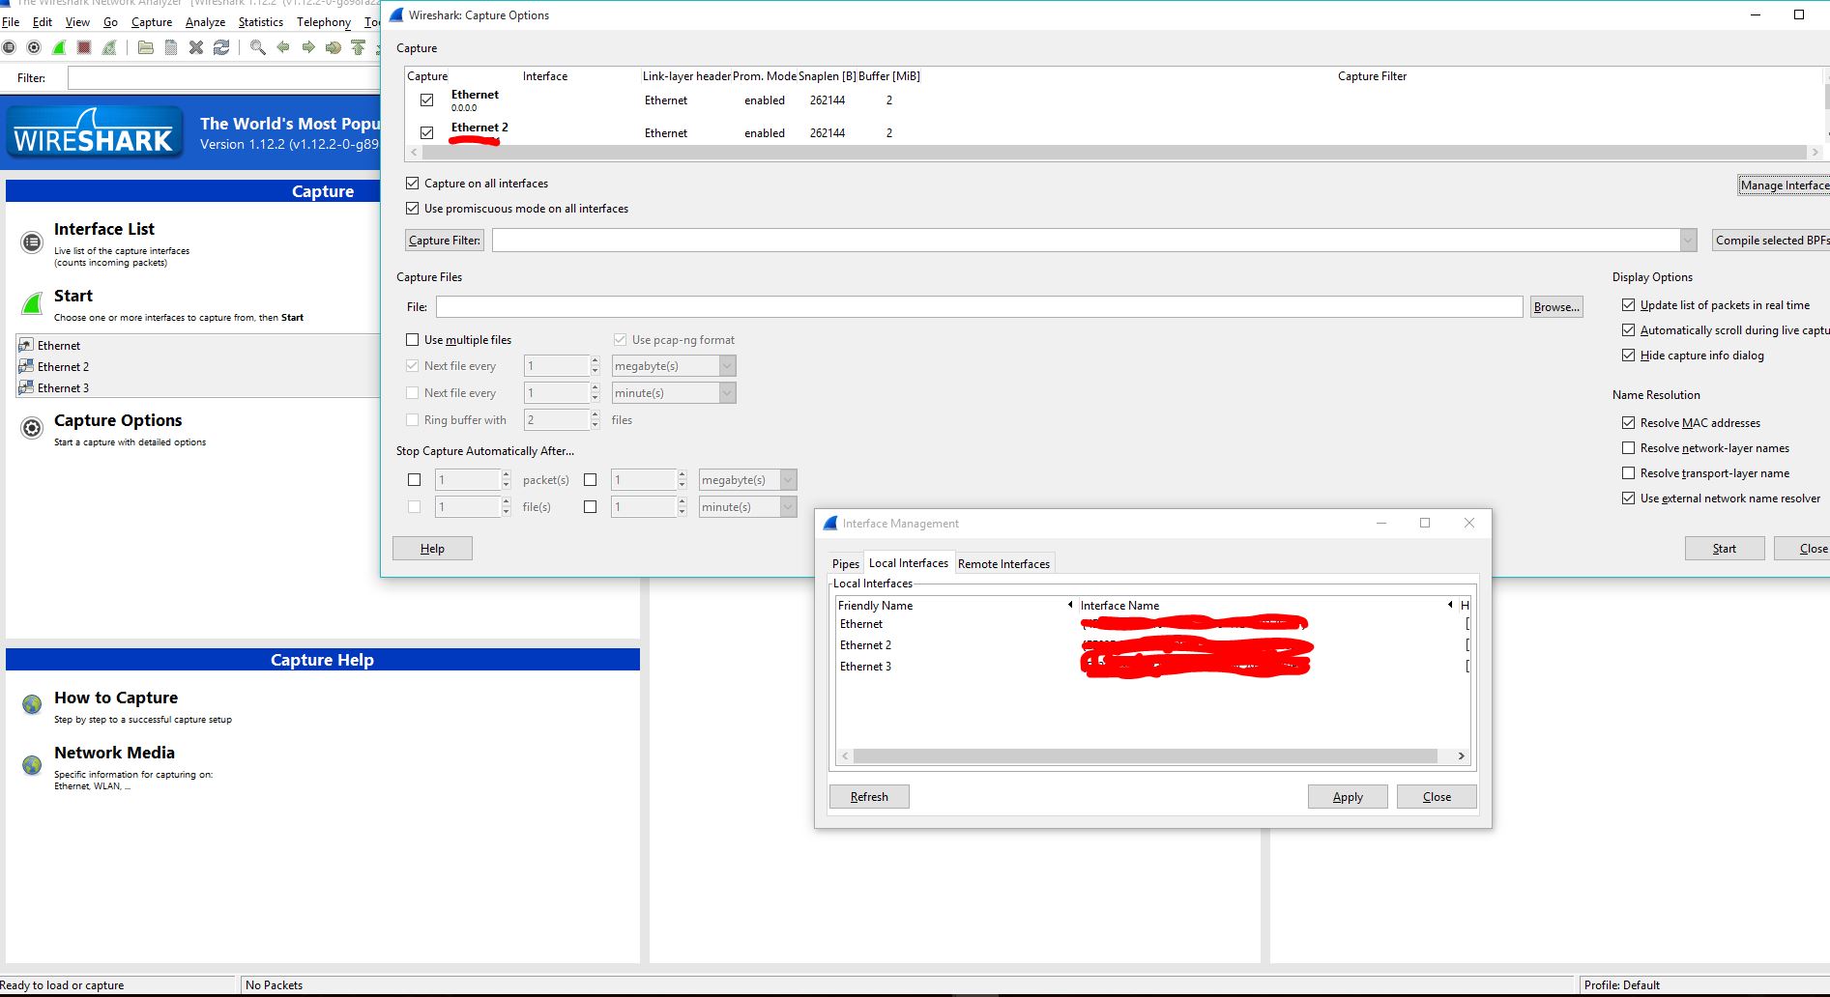The height and width of the screenshot is (997, 1830).
Task: Click Refresh in Interface Management
Action: [869, 797]
